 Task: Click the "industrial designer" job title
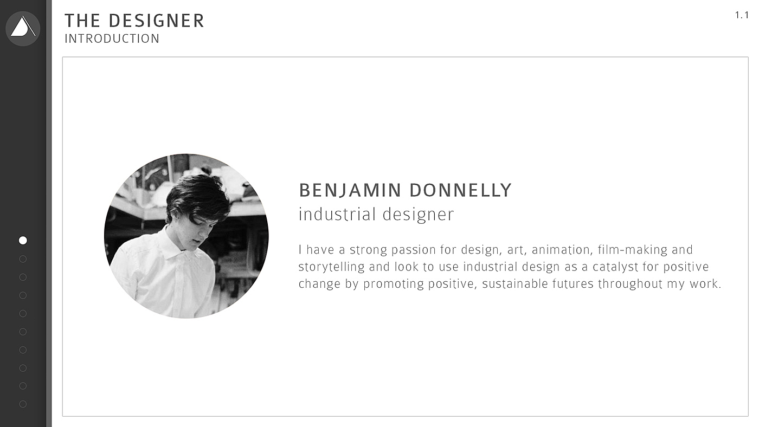pos(376,214)
